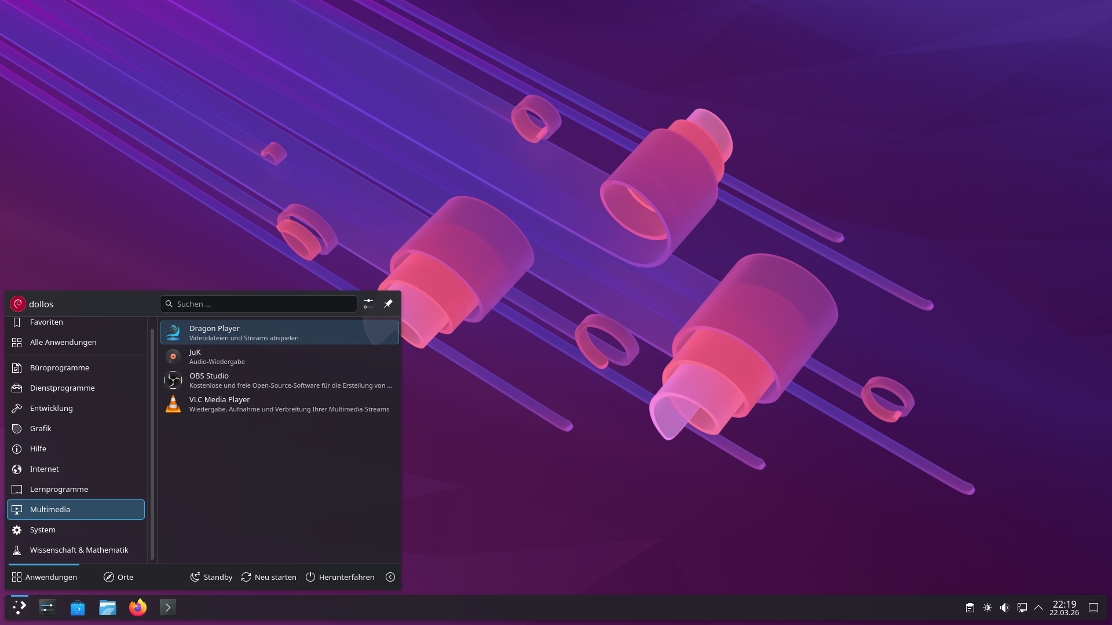Switch to the Orte tab
Image resolution: width=1112 pixels, height=625 pixels.
pos(119,577)
